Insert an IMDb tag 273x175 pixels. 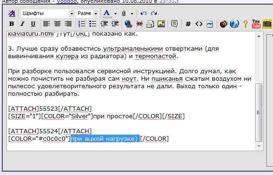[267, 24]
